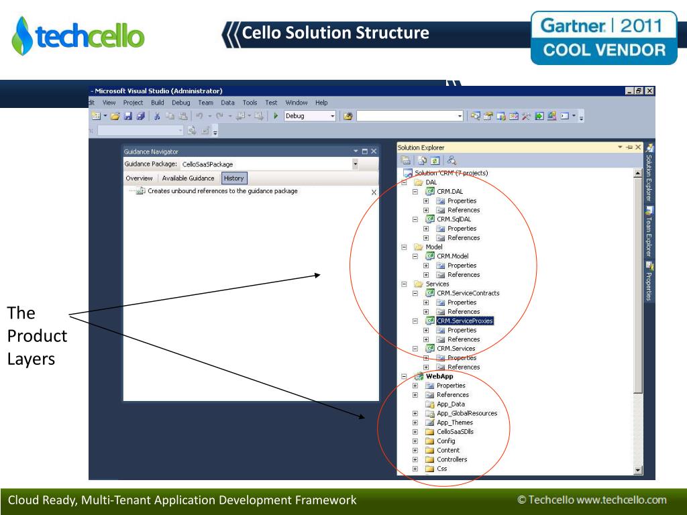Click the Solution 'CRM' root node
687x515 pixels.
click(451, 173)
